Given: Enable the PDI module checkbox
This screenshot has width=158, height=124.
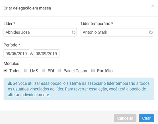Looking at the screenshot, I should point(44,71).
